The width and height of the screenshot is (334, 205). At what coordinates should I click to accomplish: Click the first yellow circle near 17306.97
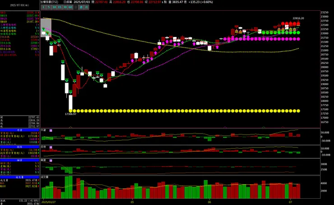click(70, 111)
